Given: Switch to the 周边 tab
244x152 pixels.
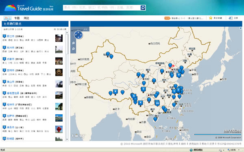Looking at the screenshot, I should pos(26,18).
